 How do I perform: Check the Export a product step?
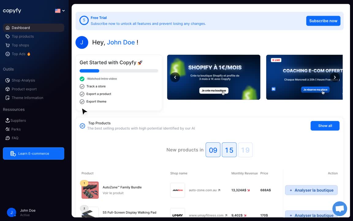pyautogui.click(x=82, y=94)
